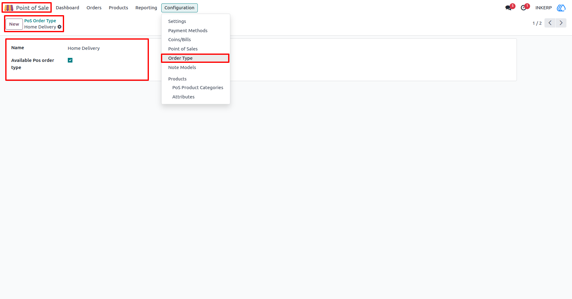This screenshot has width=572, height=299.
Task: Click the Name field label
Action: coord(18,48)
